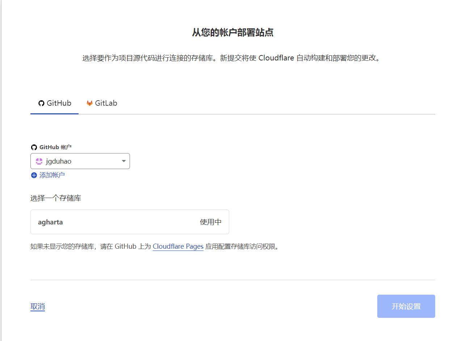This screenshot has height=341, width=458.
Task: Click the 开始设置 button
Action: [x=406, y=306]
